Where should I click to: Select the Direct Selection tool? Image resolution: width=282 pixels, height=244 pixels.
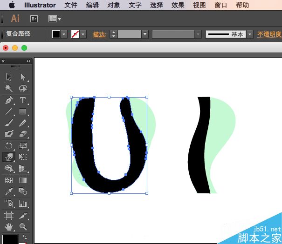23,77
